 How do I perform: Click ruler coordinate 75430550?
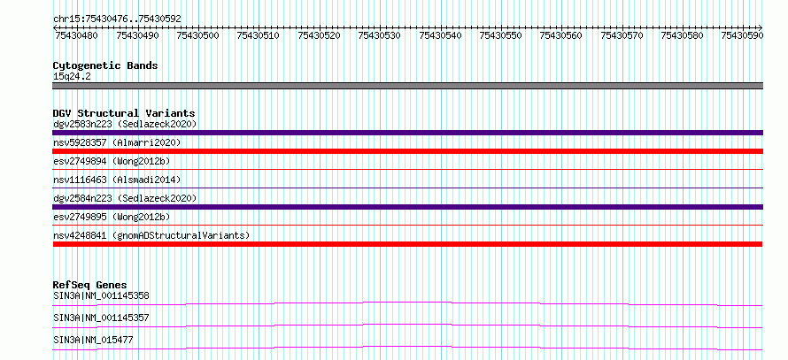pyautogui.click(x=500, y=35)
